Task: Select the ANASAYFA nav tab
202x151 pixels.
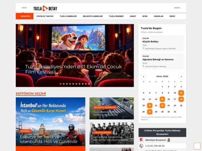Action: click(25, 16)
